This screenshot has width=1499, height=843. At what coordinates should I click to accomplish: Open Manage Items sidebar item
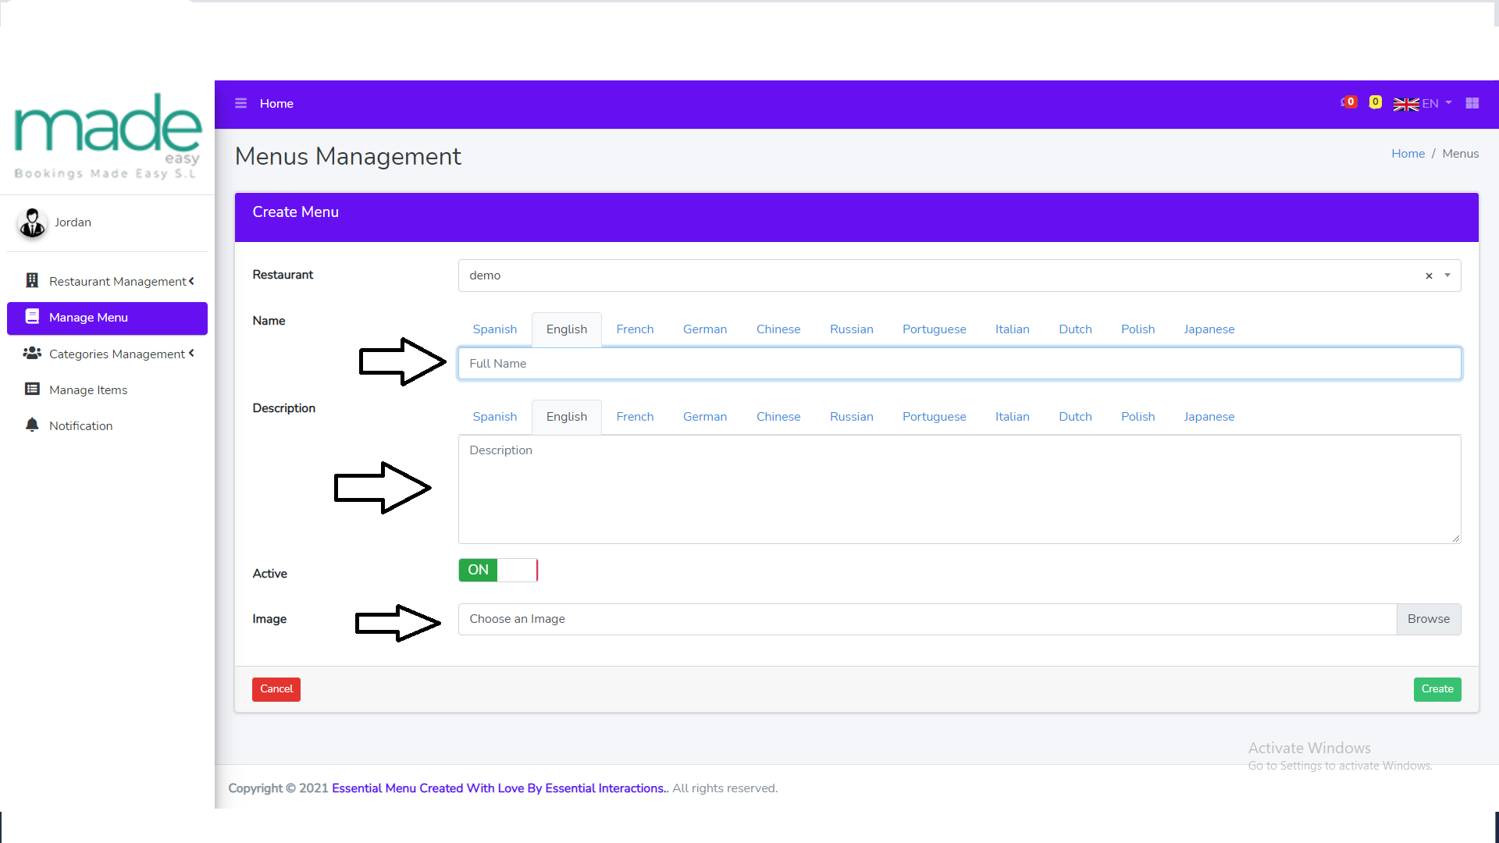tap(107, 389)
